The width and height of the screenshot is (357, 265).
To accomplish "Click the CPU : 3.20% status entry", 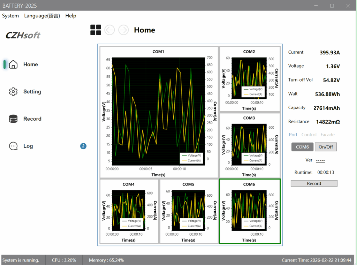I will [x=64, y=260].
